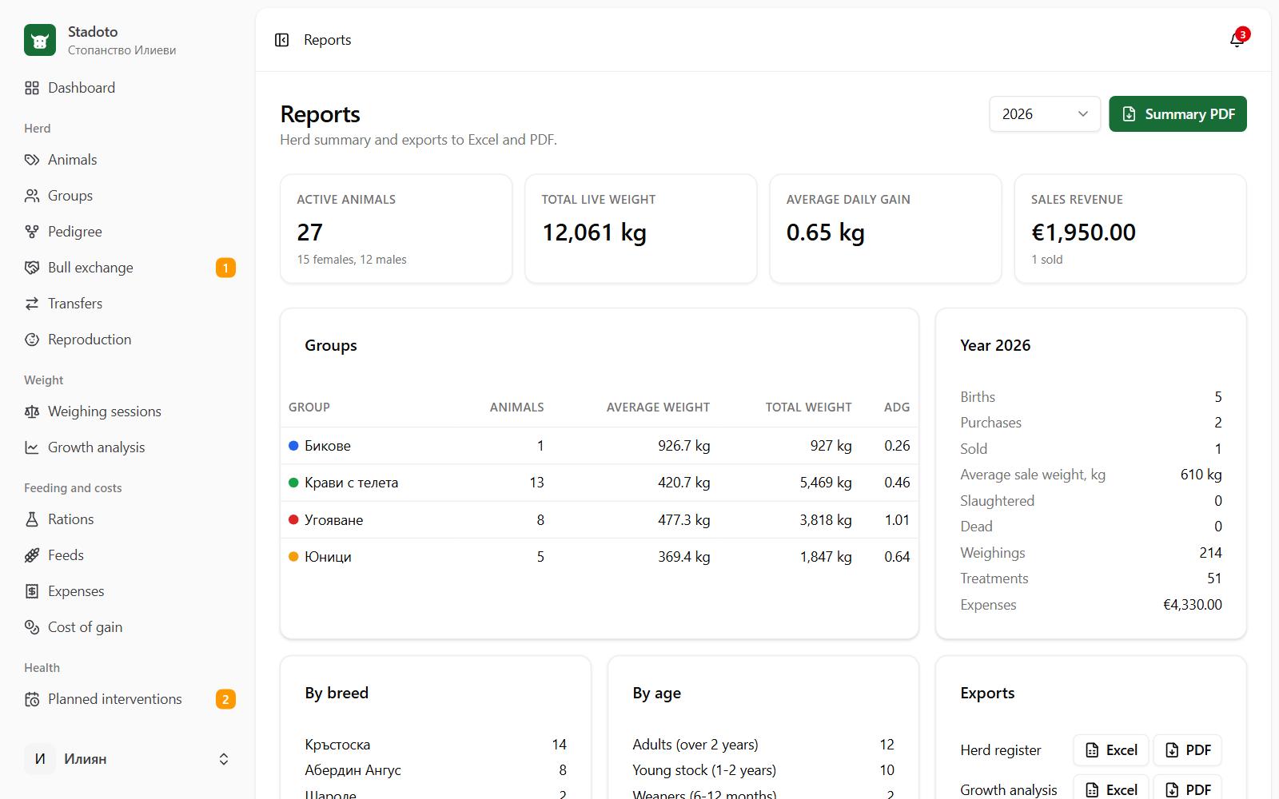The image size is (1279, 799).
Task: Click the Stadoto cow logo icon
Action: pos(40,40)
